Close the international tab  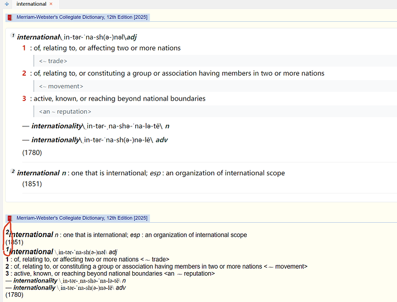pyautogui.click(x=51, y=4)
